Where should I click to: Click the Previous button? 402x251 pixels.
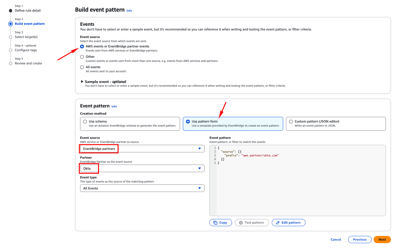pos(360,239)
